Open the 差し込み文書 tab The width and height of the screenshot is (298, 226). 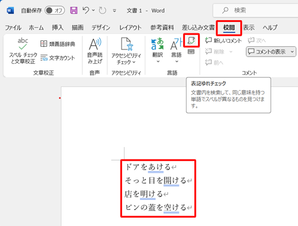click(198, 27)
